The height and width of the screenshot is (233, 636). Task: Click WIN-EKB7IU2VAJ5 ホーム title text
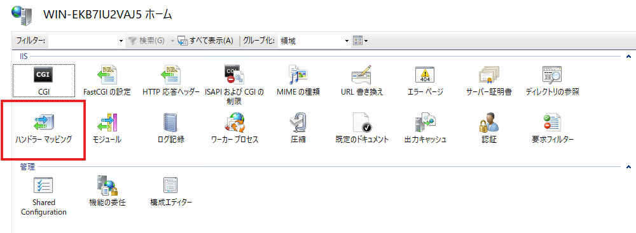pos(107,15)
